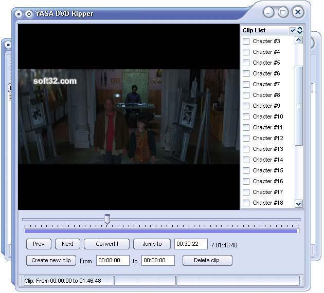The width and height of the screenshot is (324, 293).
Task: Check the Chapter #5 checkbox
Action: (x=246, y=63)
